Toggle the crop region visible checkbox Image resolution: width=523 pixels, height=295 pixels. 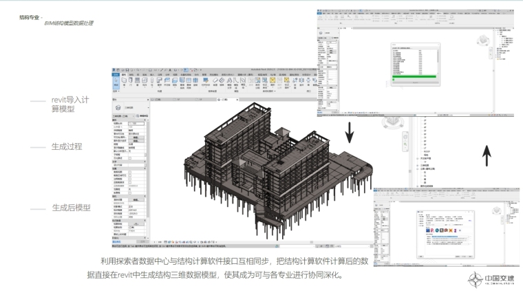pos(130,177)
